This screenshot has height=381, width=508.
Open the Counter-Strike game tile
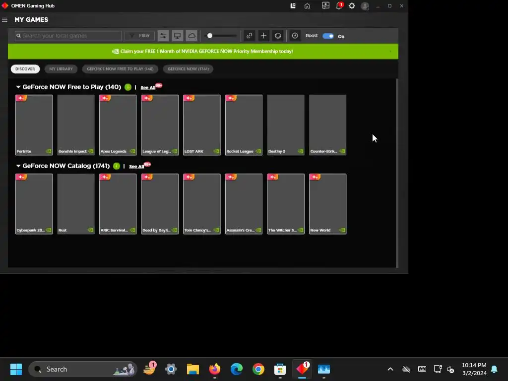[327, 125]
